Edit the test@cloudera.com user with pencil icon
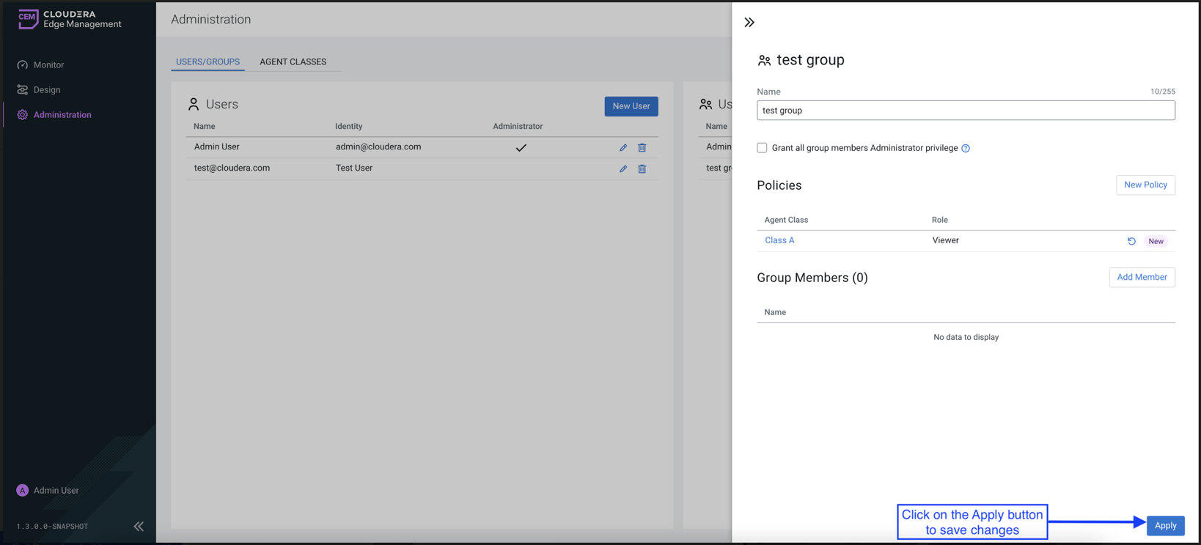 coord(623,168)
